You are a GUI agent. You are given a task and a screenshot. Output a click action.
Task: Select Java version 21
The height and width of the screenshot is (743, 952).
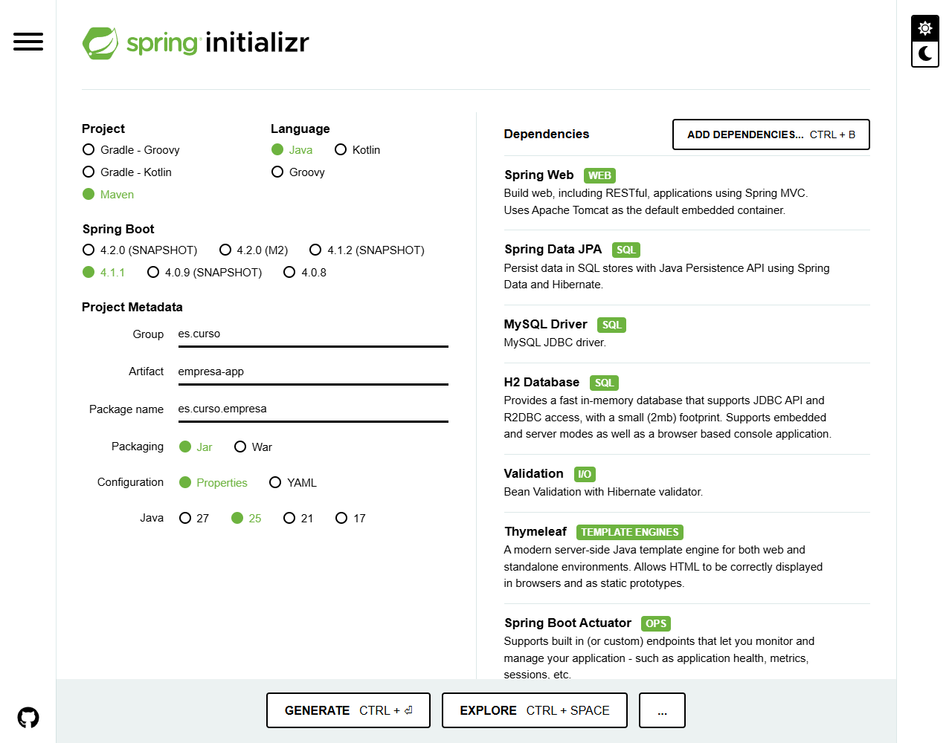click(298, 519)
